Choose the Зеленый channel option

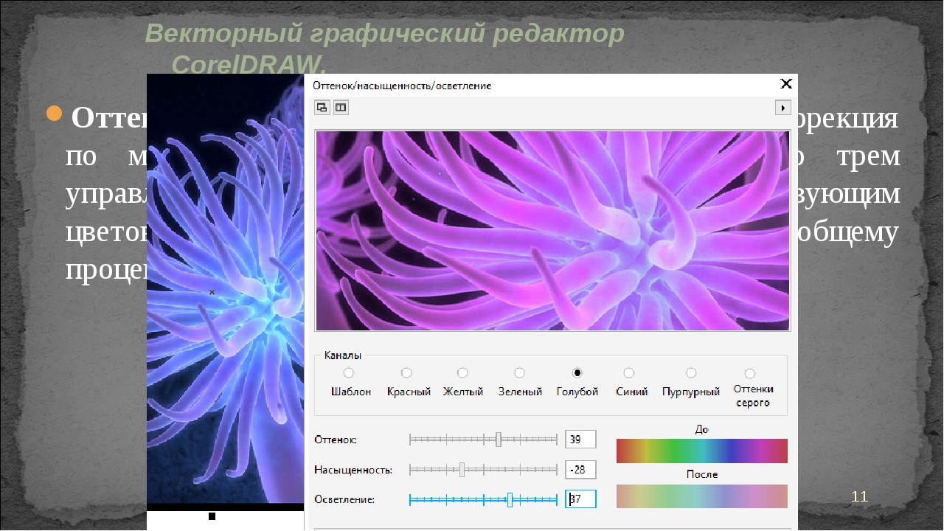(520, 373)
